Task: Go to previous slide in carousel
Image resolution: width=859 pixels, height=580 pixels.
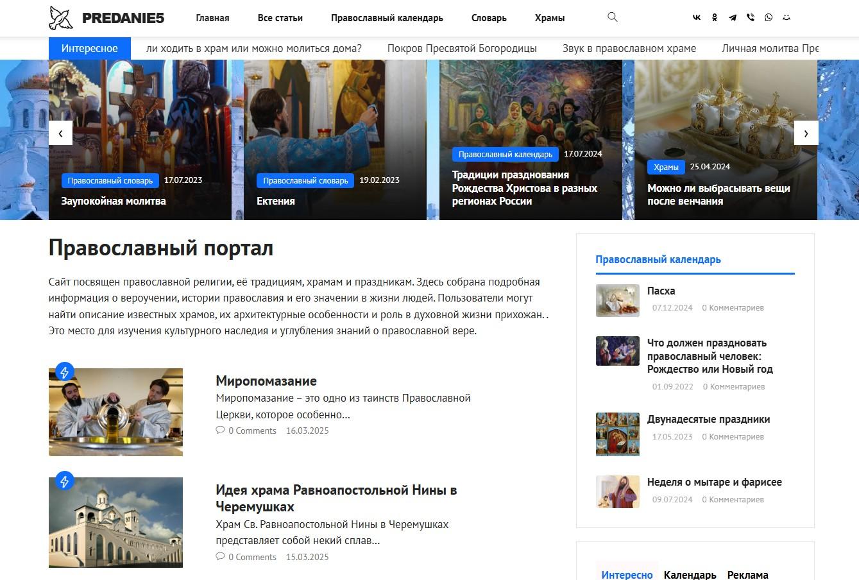Action: pyautogui.click(x=60, y=133)
